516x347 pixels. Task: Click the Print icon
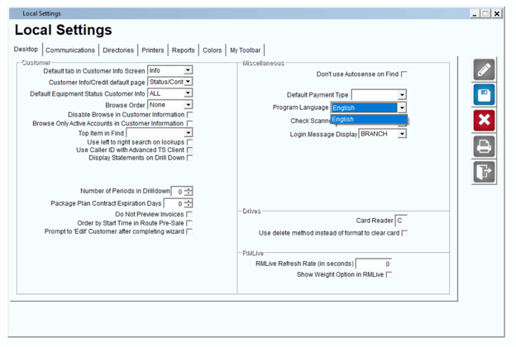coord(484,146)
